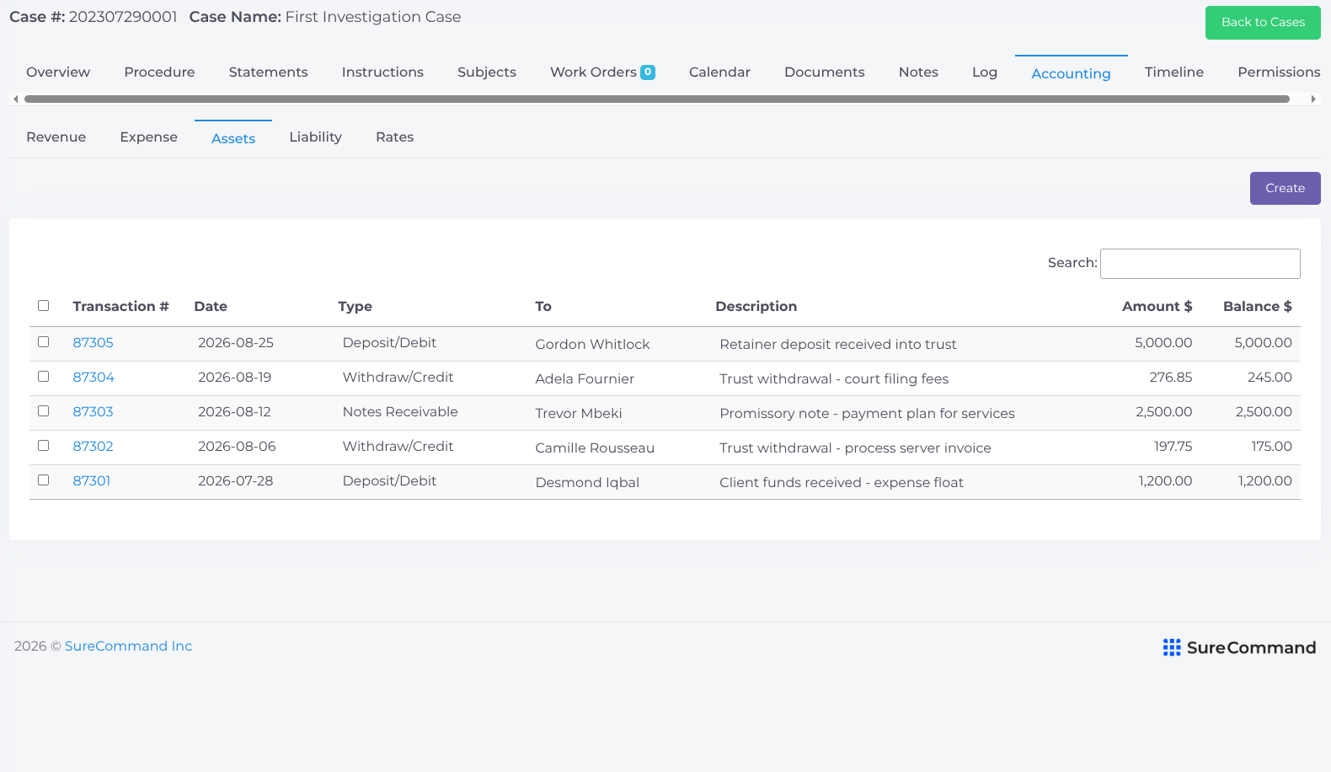1331x772 pixels.
Task: Open transaction 87304 link
Action: (94, 378)
